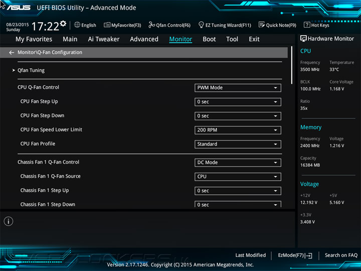Screen dimensions: 361x271
Task: Open the Exit tab
Action: point(254,39)
